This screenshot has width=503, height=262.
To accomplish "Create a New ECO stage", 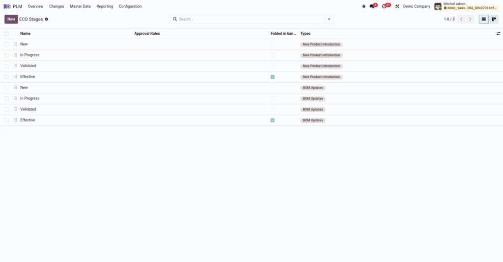I will click(x=11, y=19).
